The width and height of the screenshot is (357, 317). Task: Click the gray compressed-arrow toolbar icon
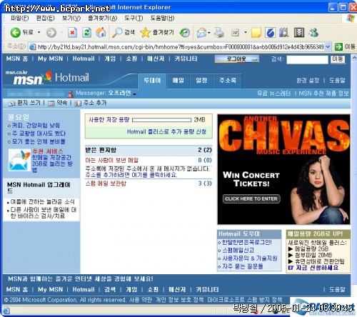point(299,33)
